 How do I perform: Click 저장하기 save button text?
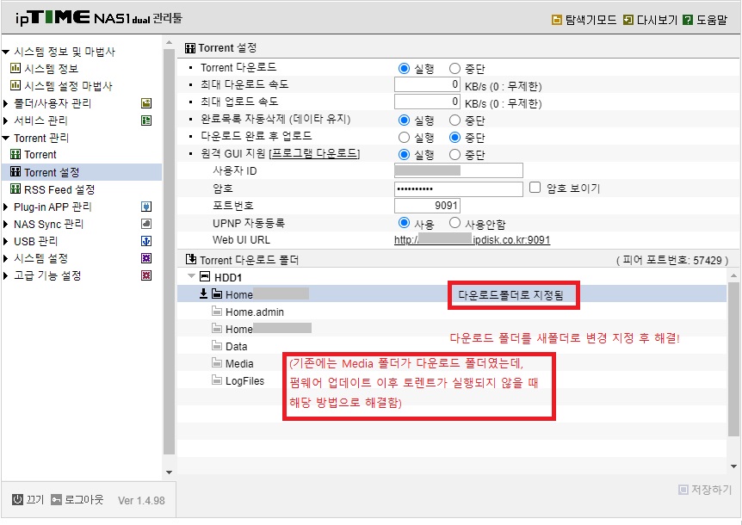tap(711, 490)
